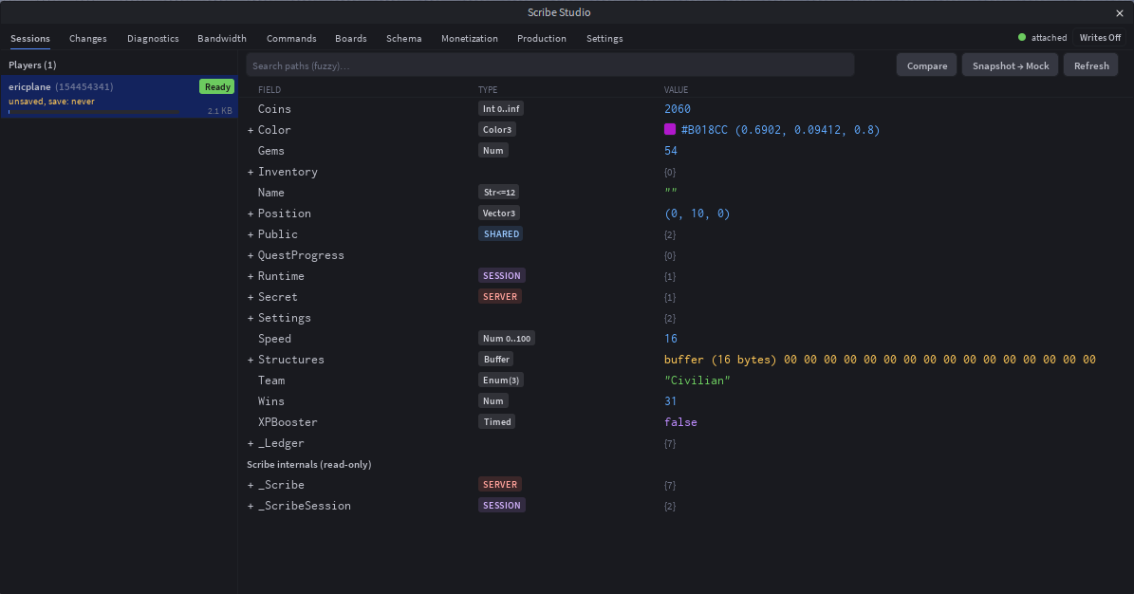This screenshot has height=594, width=1134.
Task: Expand the Position field
Action: coord(251,214)
